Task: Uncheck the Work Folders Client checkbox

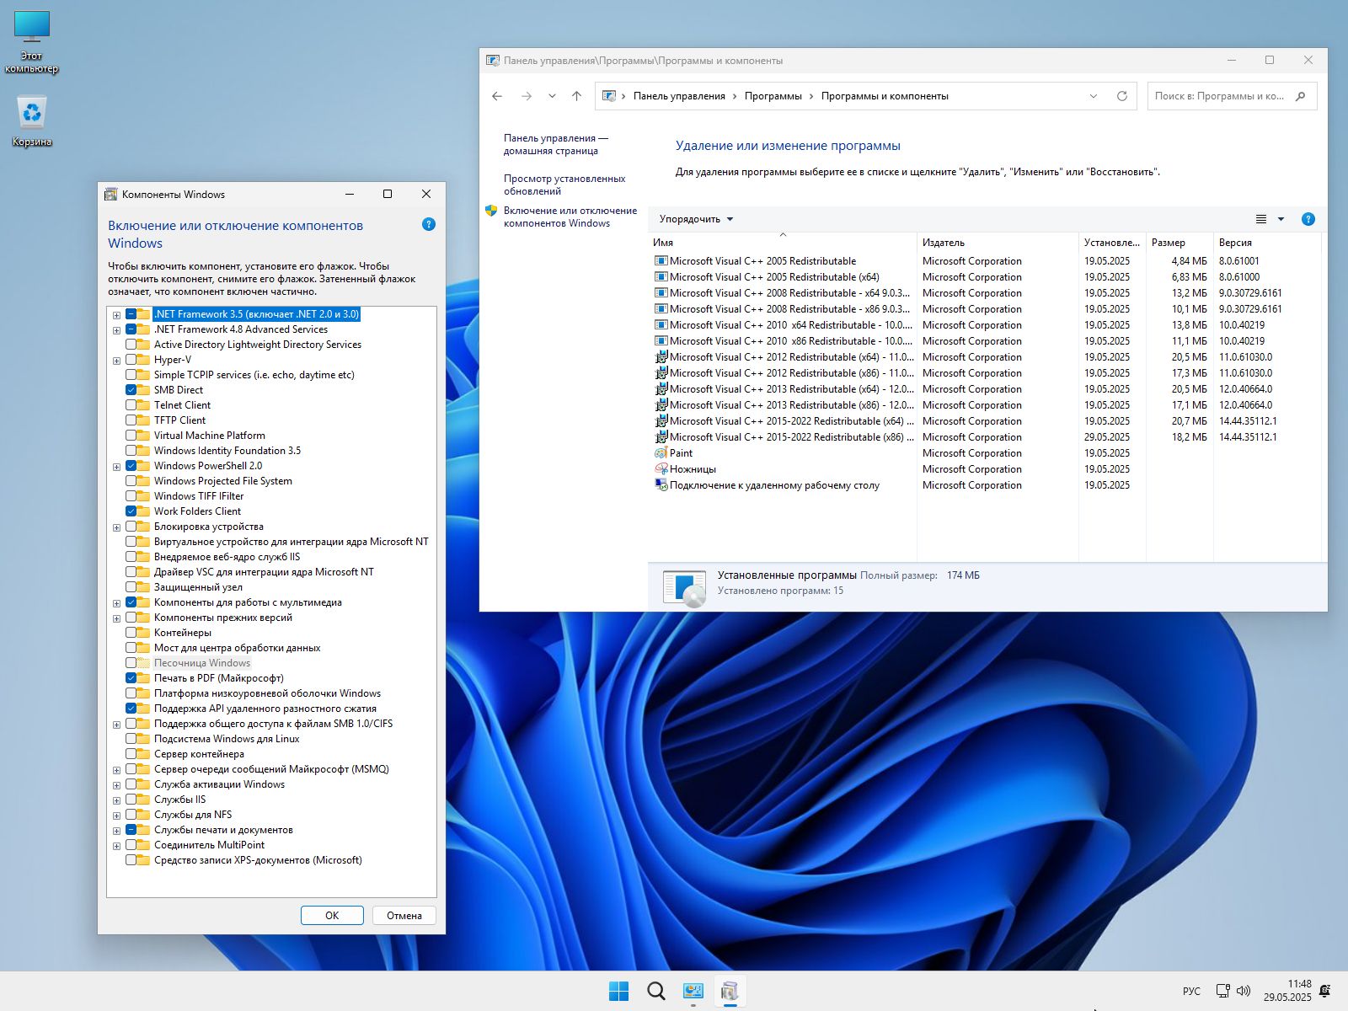Action: (x=131, y=511)
